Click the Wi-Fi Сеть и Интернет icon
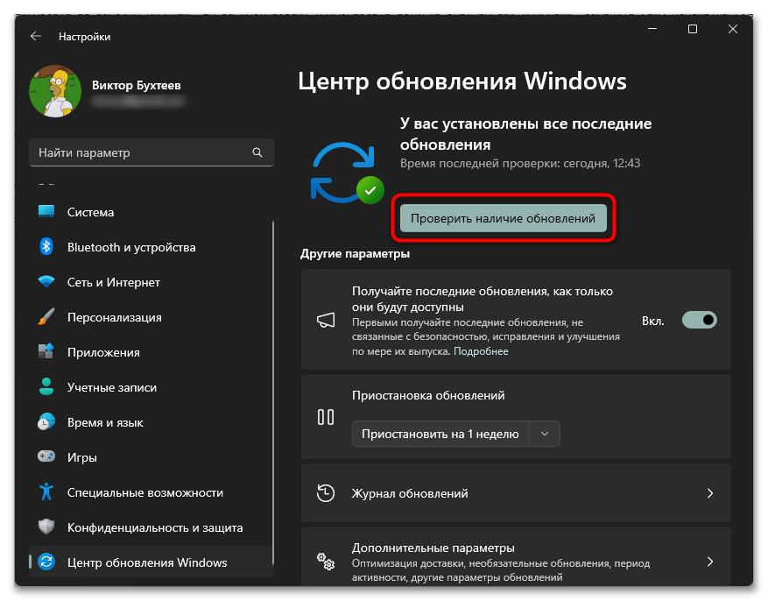This screenshot has height=601, width=768. coord(46,281)
